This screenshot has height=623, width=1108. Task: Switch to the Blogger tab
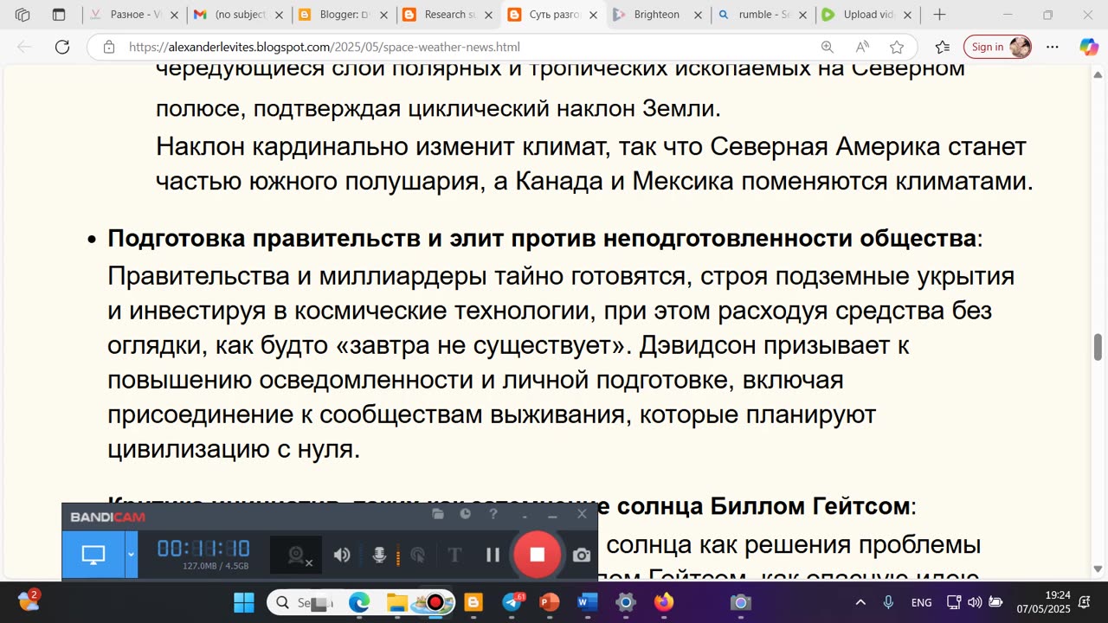pyautogui.click(x=343, y=15)
